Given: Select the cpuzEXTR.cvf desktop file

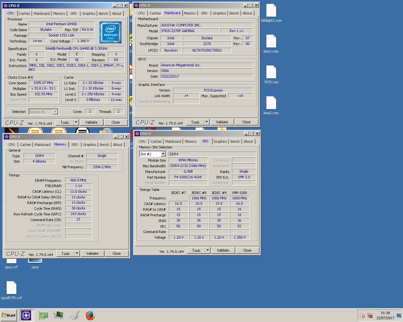Looking at the screenshot, I should tap(11, 291).
